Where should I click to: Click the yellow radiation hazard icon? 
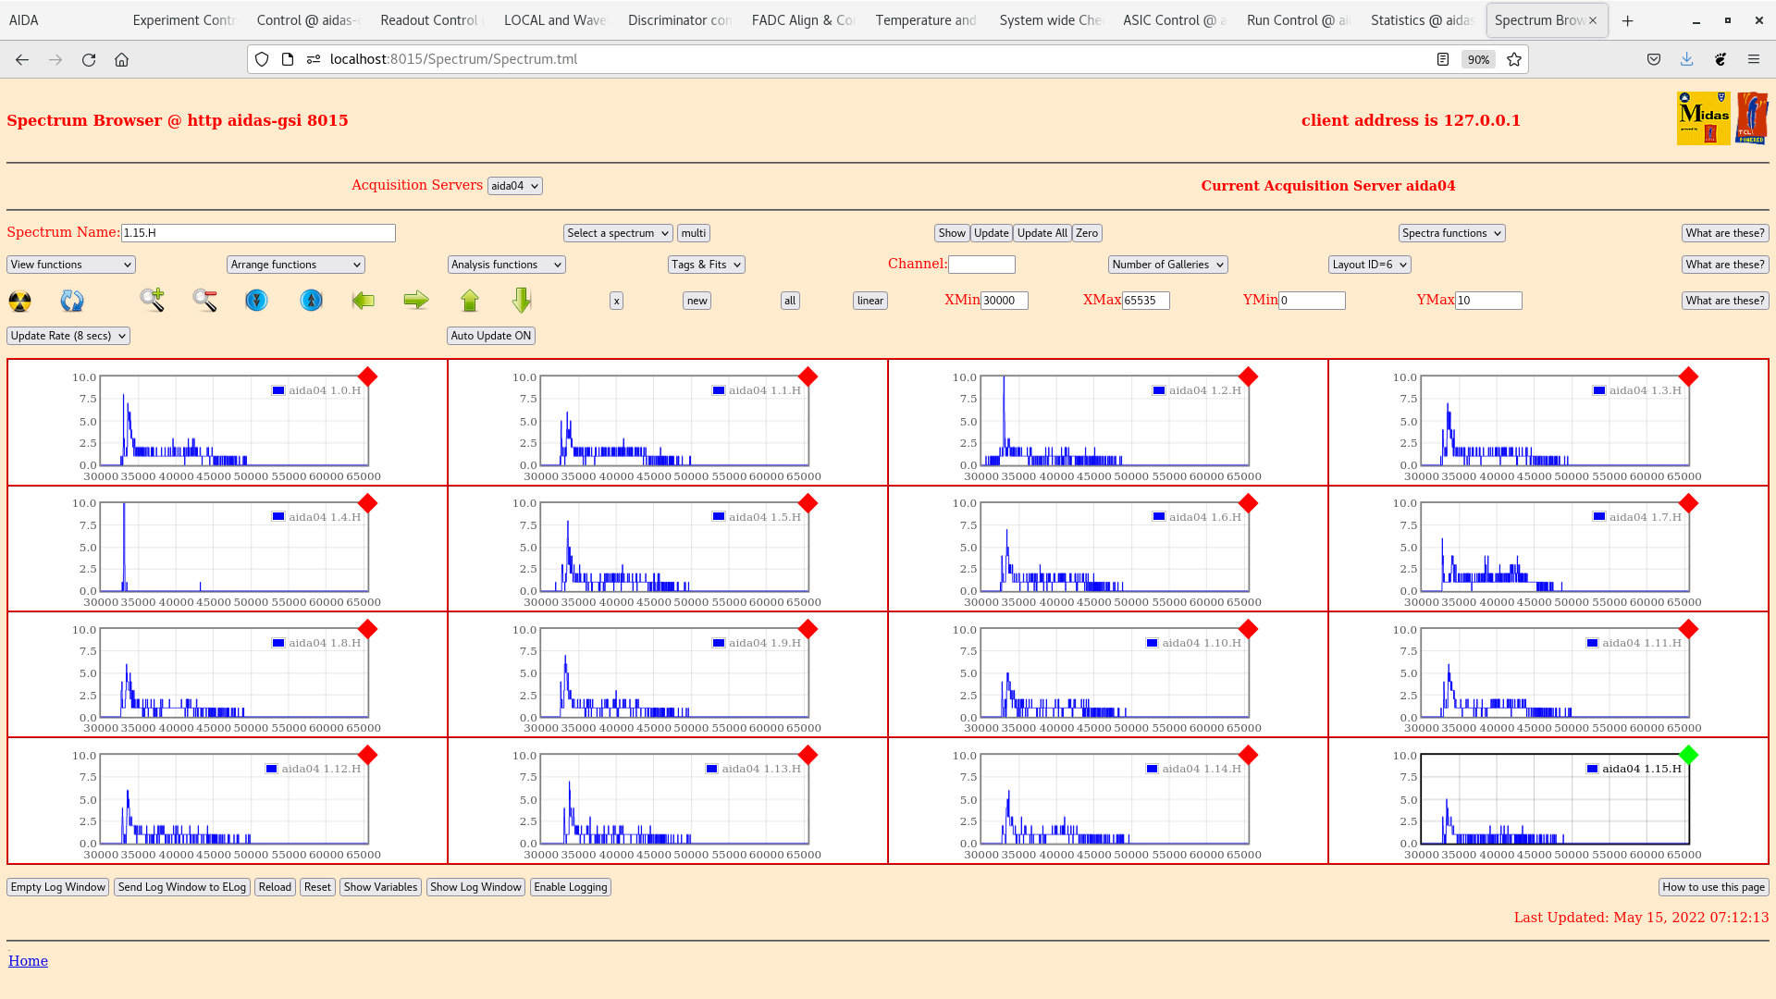(19, 301)
